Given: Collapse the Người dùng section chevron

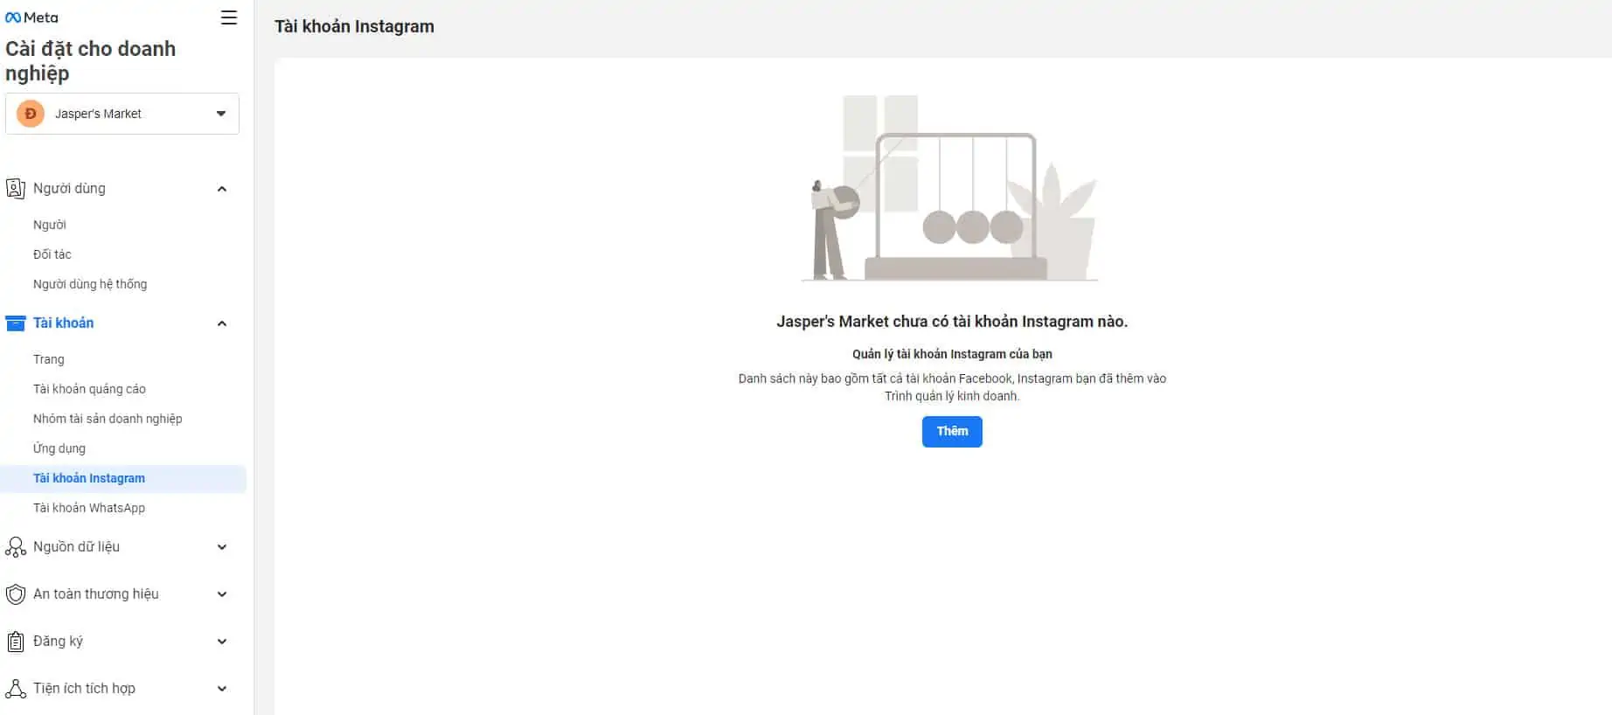Looking at the screenshot, I should [222, 189].
